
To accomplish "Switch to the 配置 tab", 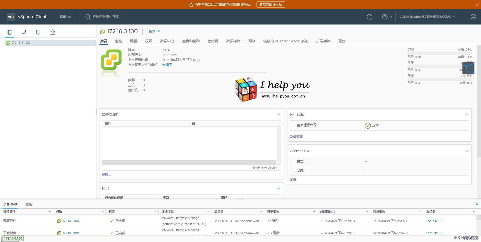I will click(134, 41).
